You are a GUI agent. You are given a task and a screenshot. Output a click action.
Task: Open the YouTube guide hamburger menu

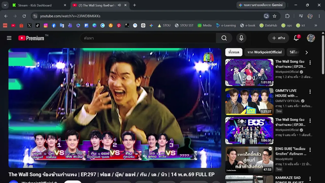tap(9, 38)
